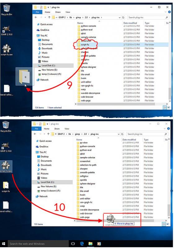Open File Explorer from the taskbar

91,244
